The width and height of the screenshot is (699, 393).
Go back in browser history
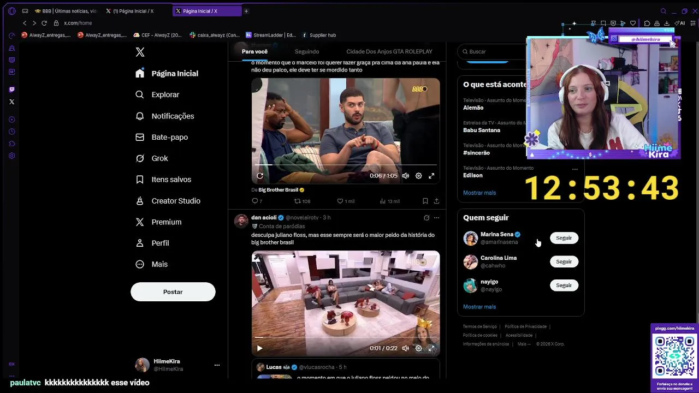[x=25, y=23]
